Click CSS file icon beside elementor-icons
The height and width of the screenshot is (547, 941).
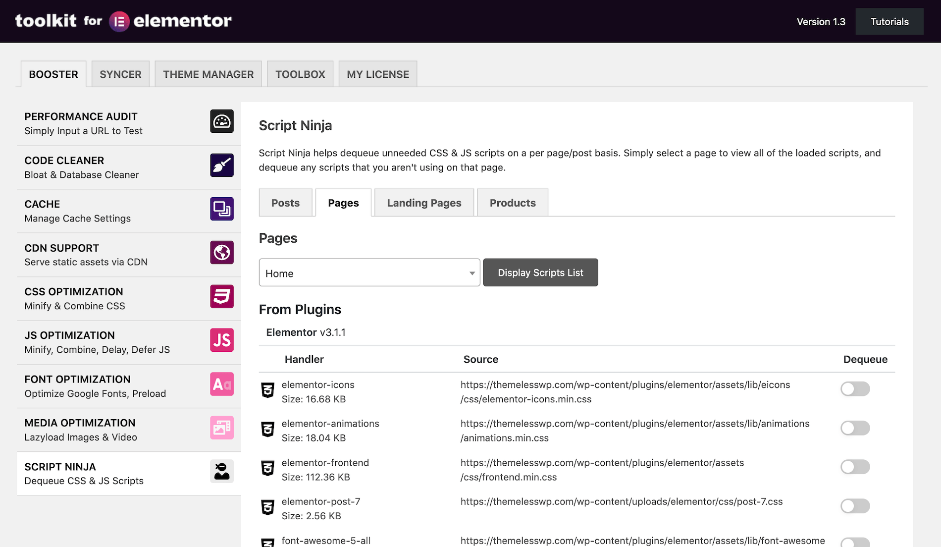(x=267, y=390)
